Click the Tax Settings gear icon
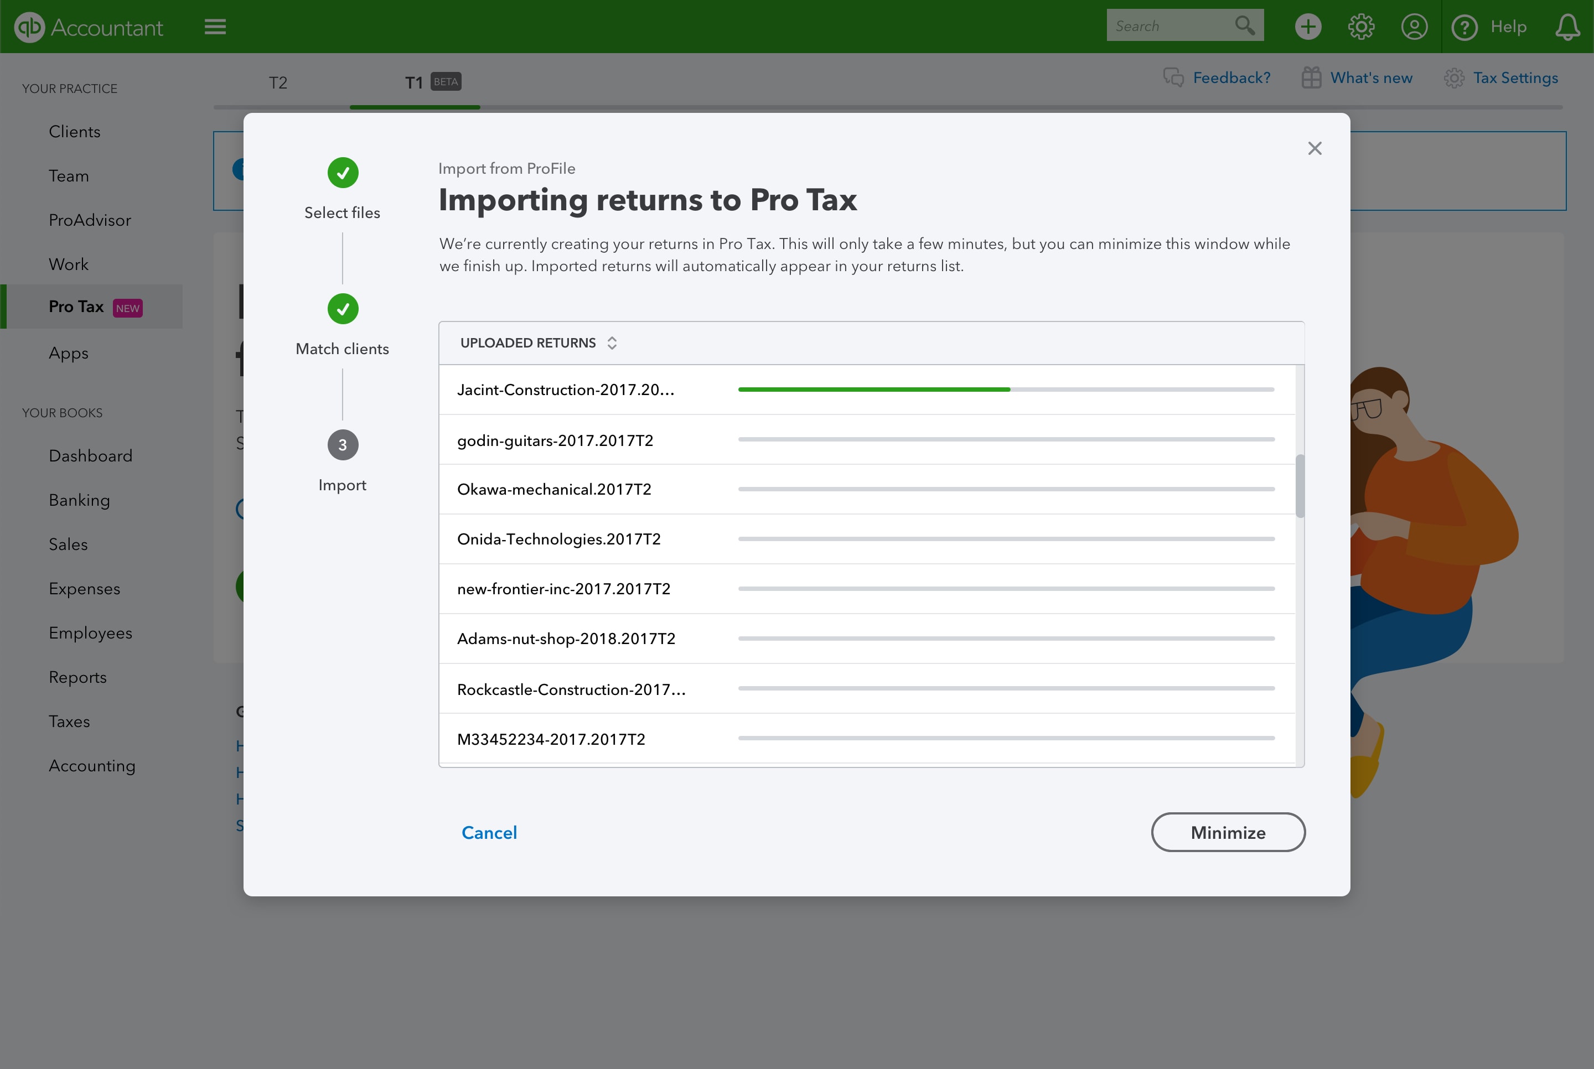 tap(1453, 77)
